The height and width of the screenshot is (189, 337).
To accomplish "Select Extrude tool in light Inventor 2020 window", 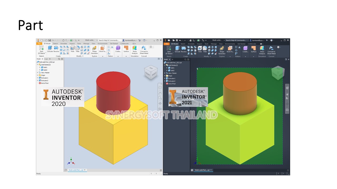I will coord(50,49).
